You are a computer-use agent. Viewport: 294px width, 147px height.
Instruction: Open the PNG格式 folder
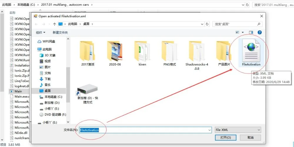(170, 51)
